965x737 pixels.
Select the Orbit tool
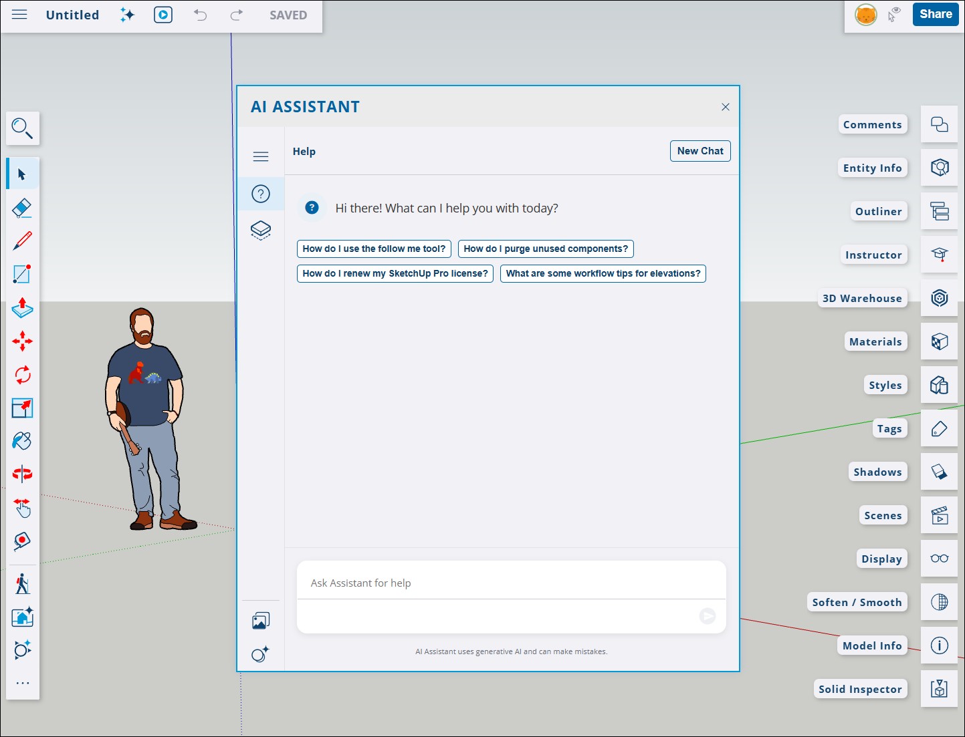point(22,474)
